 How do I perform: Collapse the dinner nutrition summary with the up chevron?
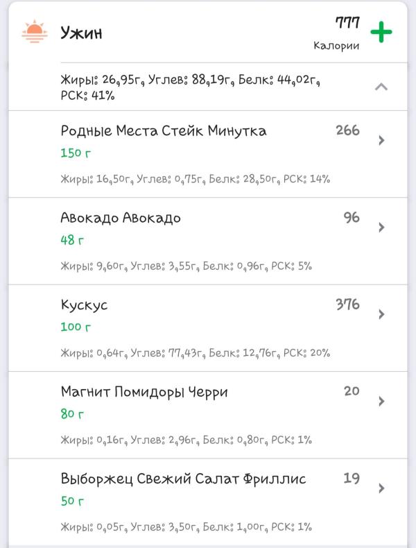381,87
